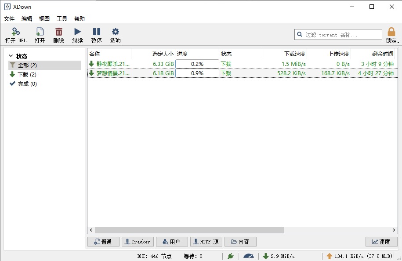Click the connection plug status icon

tap(231, 256)
